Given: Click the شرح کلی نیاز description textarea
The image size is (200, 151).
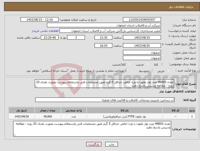Looking at the screenshot, I should [x=104, y=84].
